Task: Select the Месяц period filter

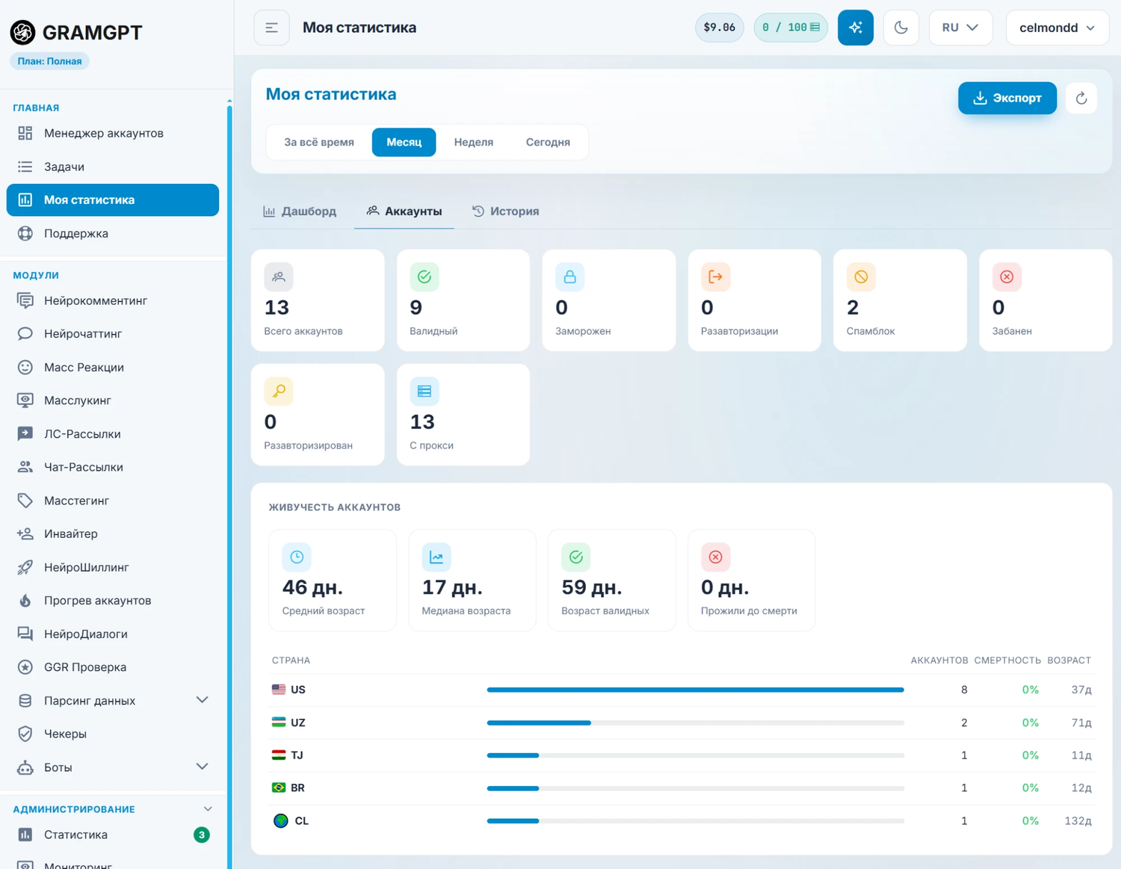Action: coord(404,142)
